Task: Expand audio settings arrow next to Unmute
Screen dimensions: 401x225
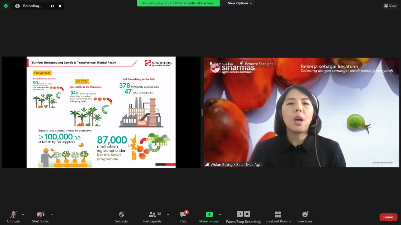Action: point(23,215)
